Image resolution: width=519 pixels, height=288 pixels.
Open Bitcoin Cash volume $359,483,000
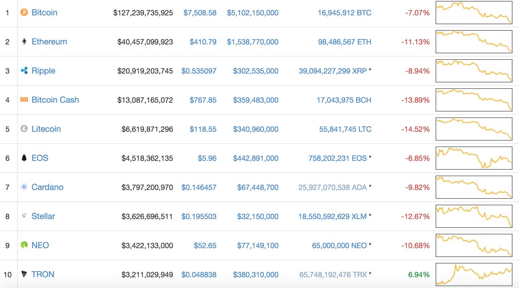(x=255, y=100)
